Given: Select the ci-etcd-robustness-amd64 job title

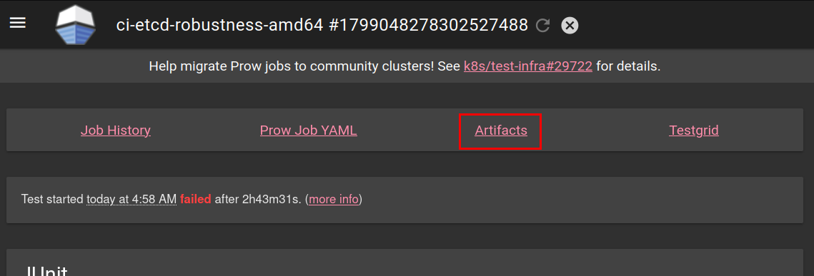Looking at the screenshot, I should 220,25.
